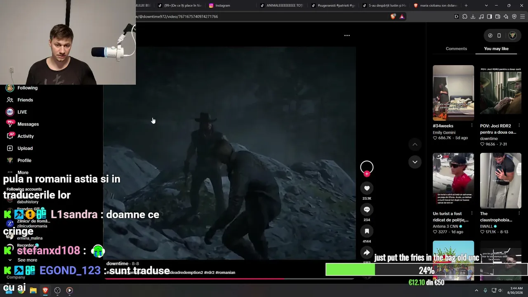Screen dimensions: 528x297
Task: Open the browser hamburger menu
Action: tap(523, 16)
